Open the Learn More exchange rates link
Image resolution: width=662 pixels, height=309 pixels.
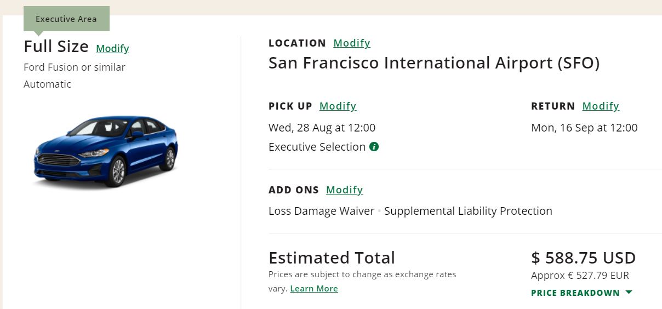tap(314, 289)
